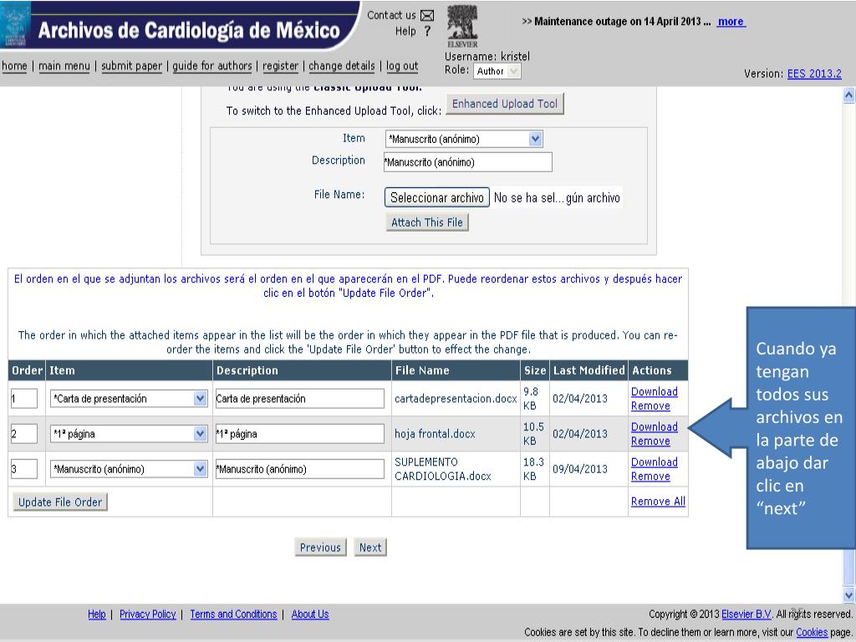Download hoja frontal.docx file

click(x=654, y=426)
